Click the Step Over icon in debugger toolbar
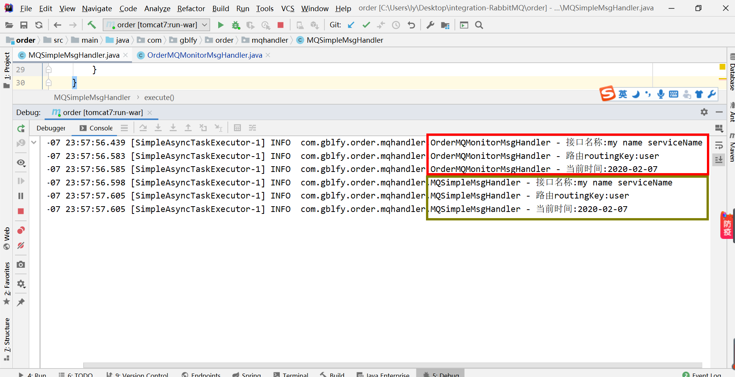The image size is (735, 377). pyautogui.click(x=143, y=128)
